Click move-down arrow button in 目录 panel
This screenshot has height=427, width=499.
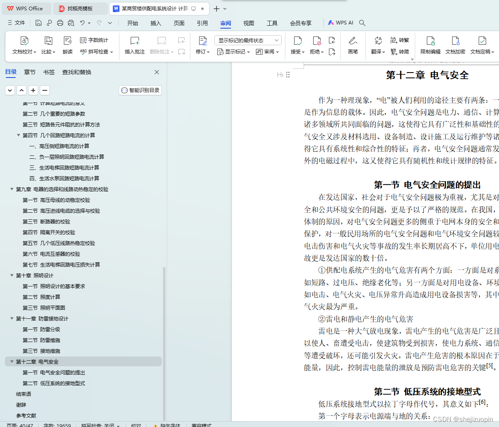(x=10, y=90)
